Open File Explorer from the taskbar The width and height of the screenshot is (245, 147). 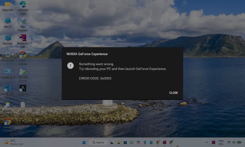coord(119,143)
